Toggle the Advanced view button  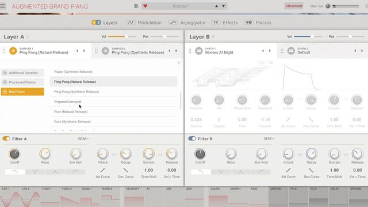pyautogui.click(x=294, y=6)
